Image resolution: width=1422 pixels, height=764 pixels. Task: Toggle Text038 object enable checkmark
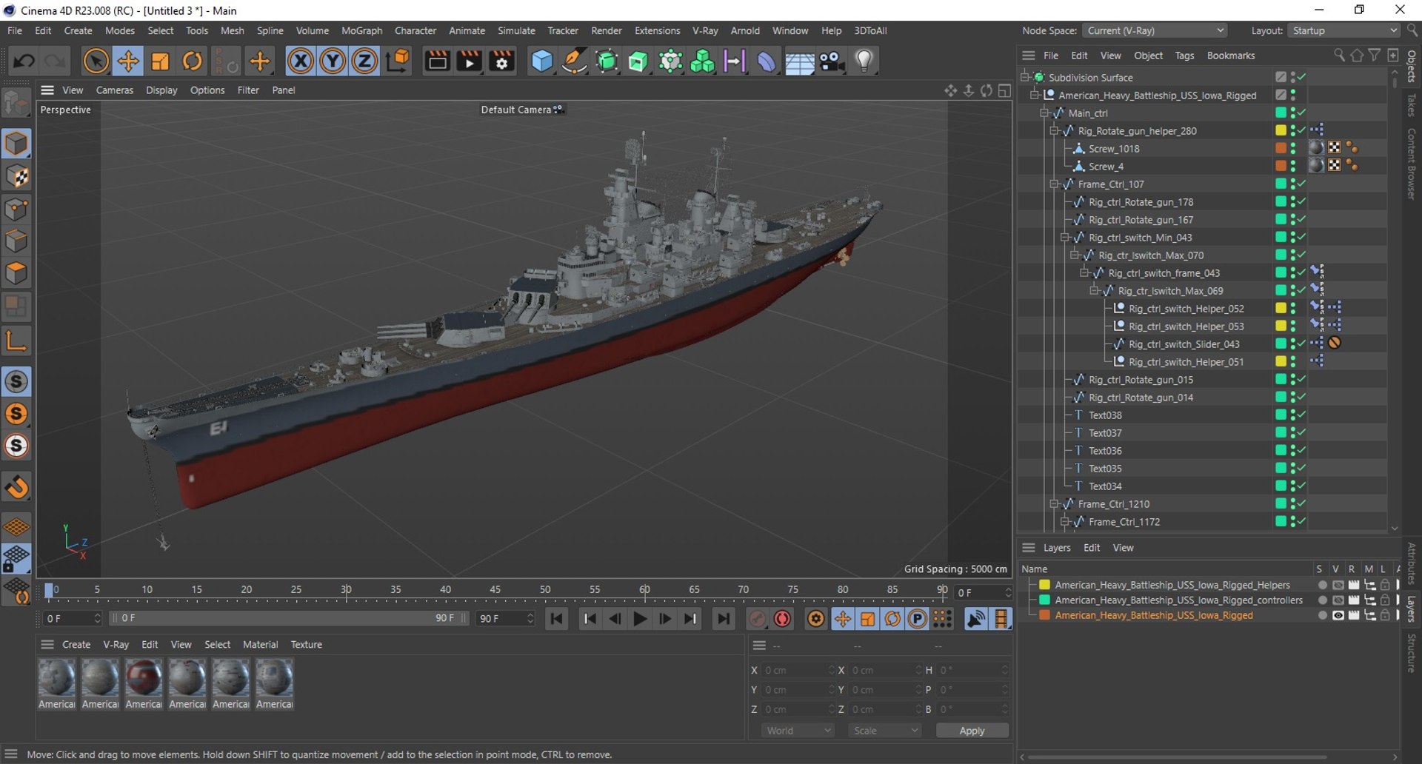click(1302, 415)
